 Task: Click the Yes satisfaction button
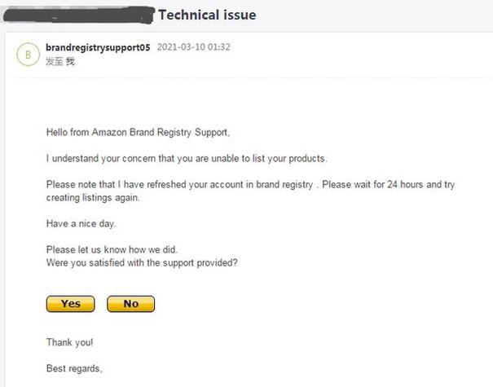click(70, 304)
